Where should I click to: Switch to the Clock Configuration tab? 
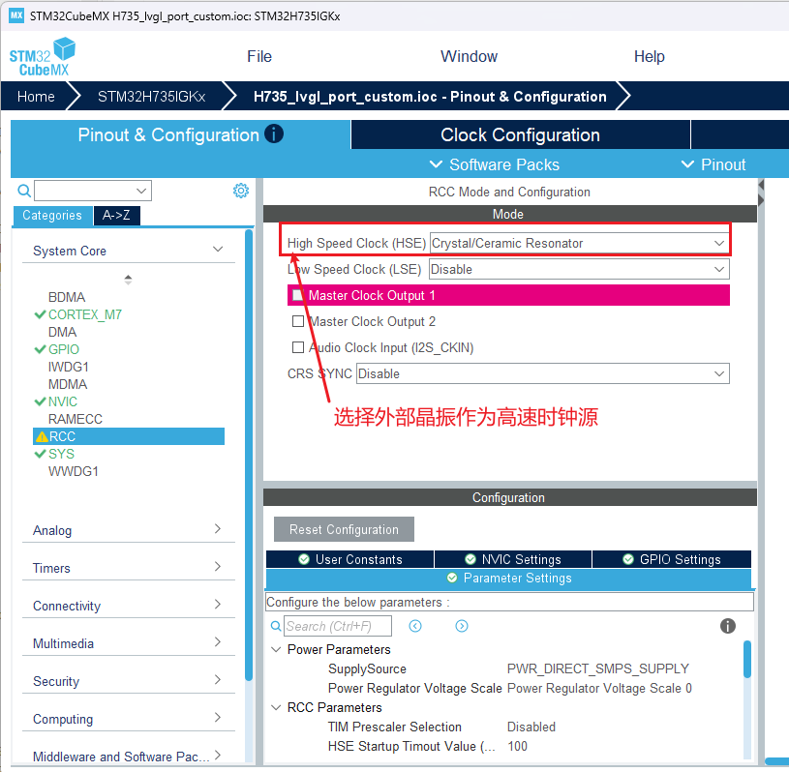(520, 134)
